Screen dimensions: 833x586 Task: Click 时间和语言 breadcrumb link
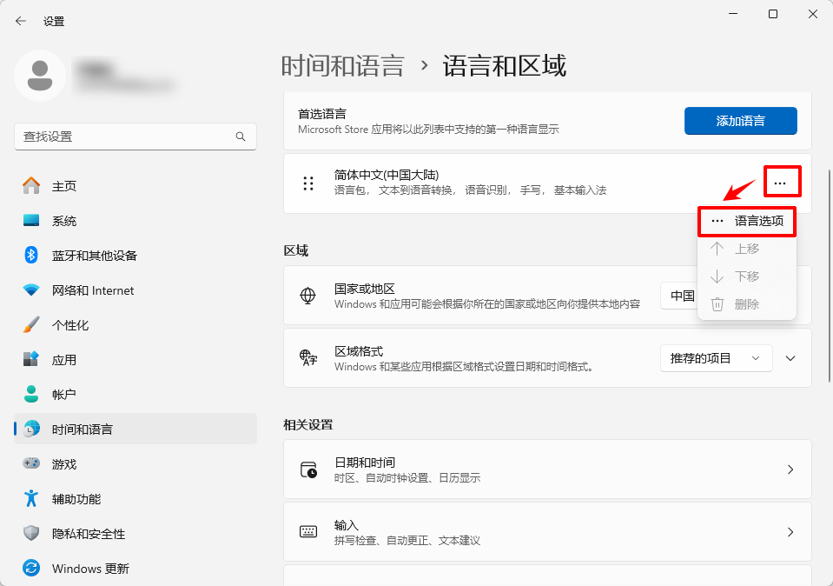[342, 66]
